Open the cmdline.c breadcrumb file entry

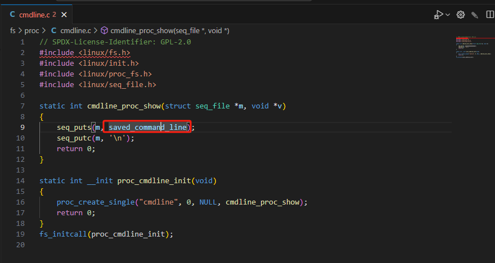click(x=75, y=30)
